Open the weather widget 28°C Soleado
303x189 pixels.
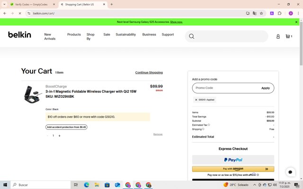[236, 185]
